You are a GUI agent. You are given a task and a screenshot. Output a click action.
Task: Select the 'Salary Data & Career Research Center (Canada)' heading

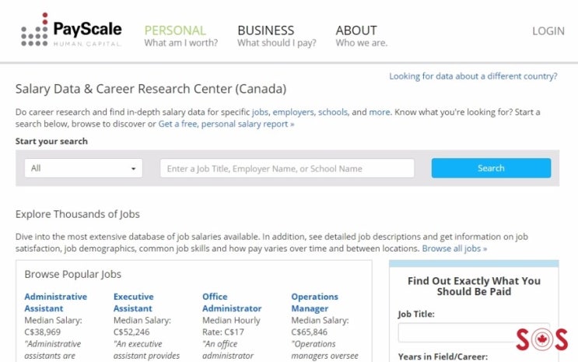(x=151, y=89)
